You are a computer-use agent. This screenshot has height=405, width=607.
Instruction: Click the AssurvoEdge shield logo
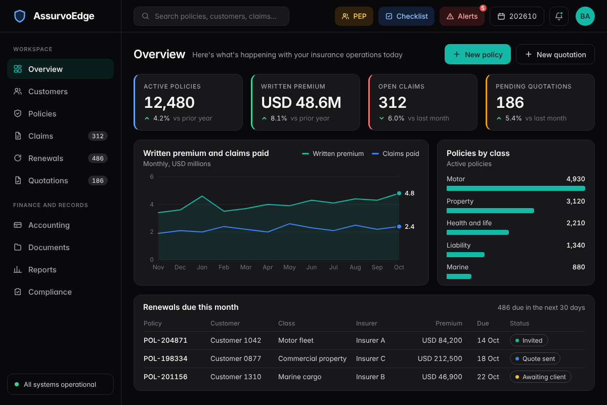point(20,16)
